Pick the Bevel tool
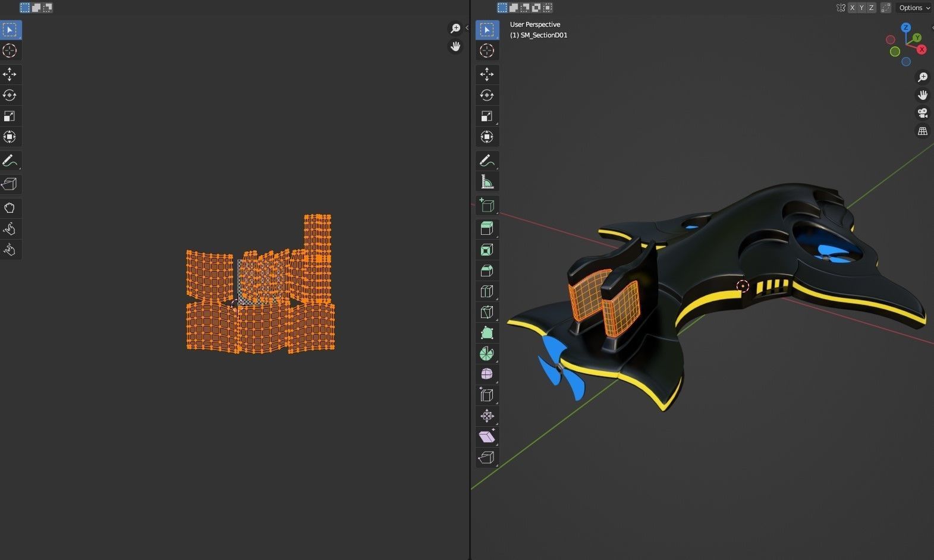The width and height of the screenshot is (934, 560). pos(487,270)
